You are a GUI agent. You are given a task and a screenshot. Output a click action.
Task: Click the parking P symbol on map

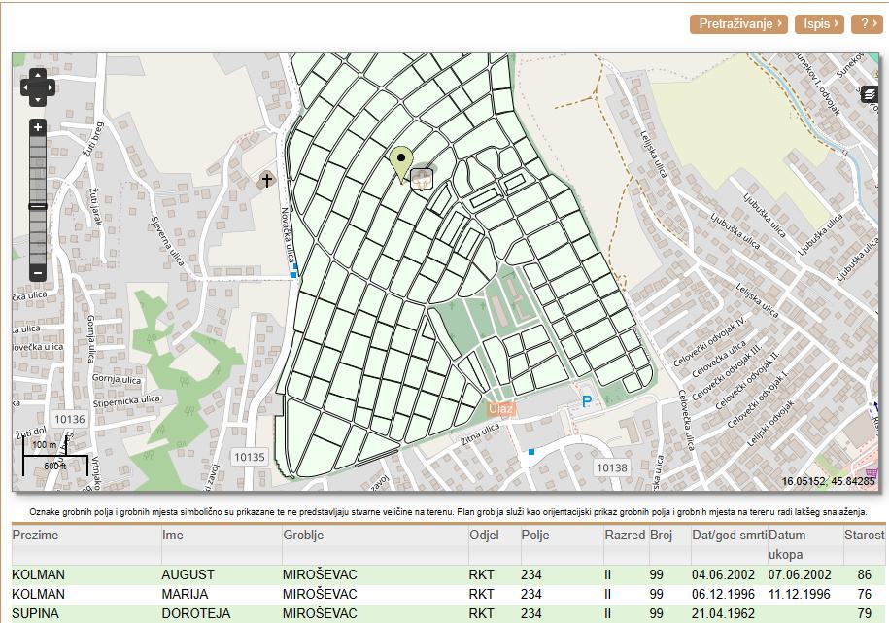click(x=586, y=400)
